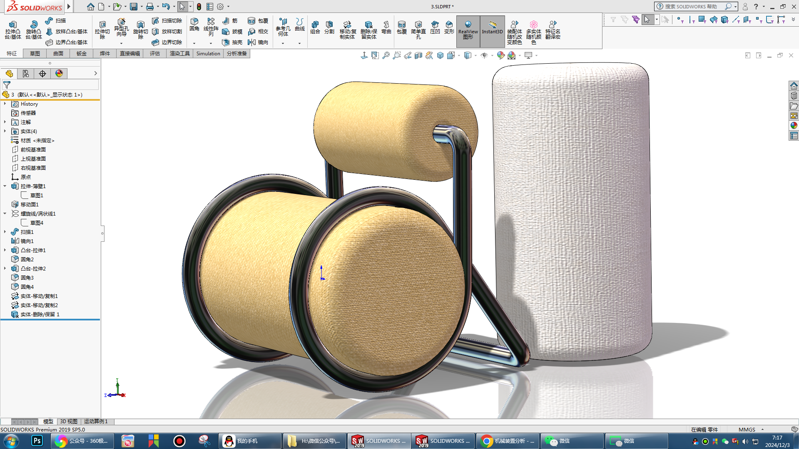
Task: Open the 异型孔向导 hole wizard
Action: [121, 27]
